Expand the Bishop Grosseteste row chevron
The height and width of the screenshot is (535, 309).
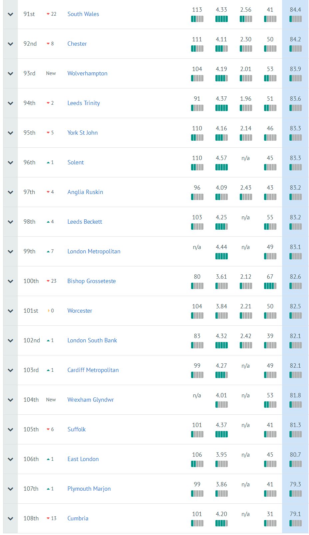tap(10, 281)
